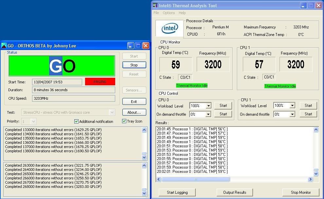Uncheck the Tray Icon checkbox
This screenshot has height=199, width=324.
tap(124, 121)
